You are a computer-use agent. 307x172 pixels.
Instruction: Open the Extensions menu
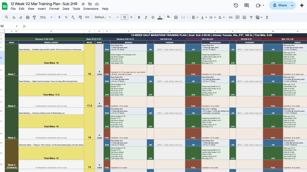[91, 9]
